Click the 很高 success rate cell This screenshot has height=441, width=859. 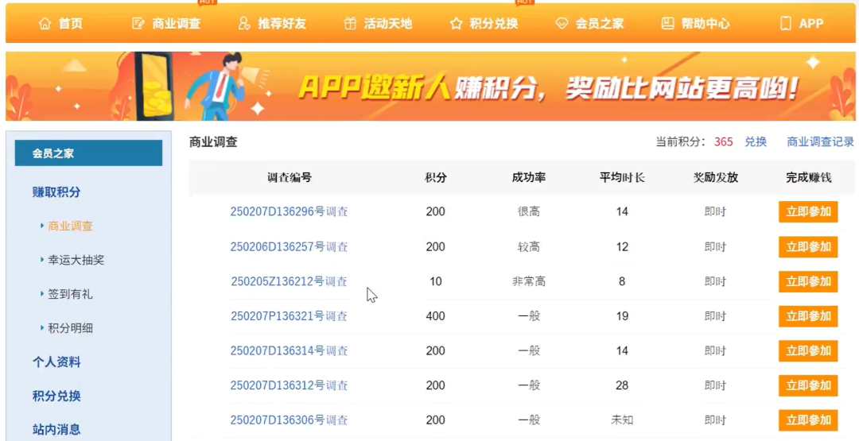529,211
